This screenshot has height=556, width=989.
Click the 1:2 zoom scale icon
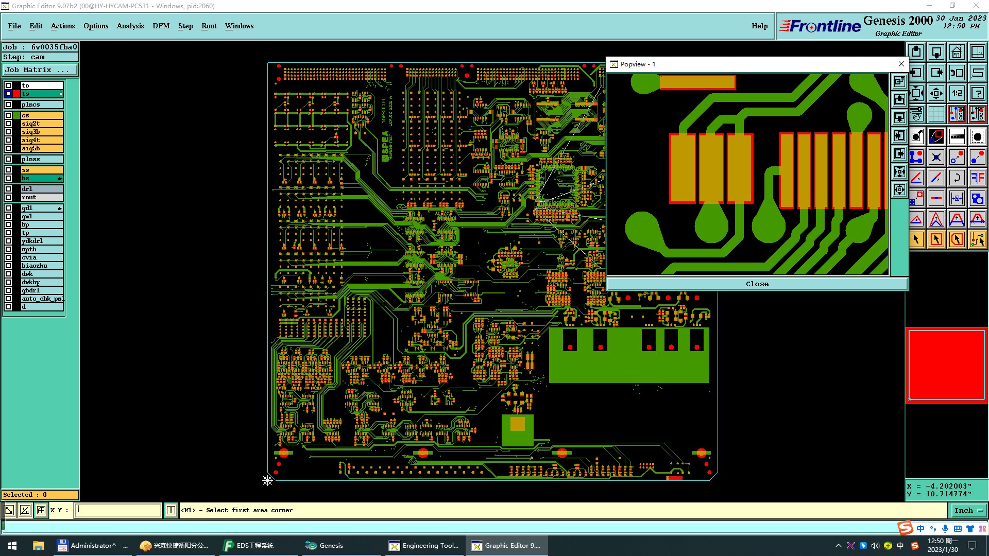pos(957,94)
